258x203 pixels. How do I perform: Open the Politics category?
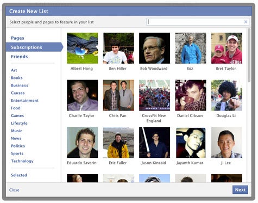point(18,146)
